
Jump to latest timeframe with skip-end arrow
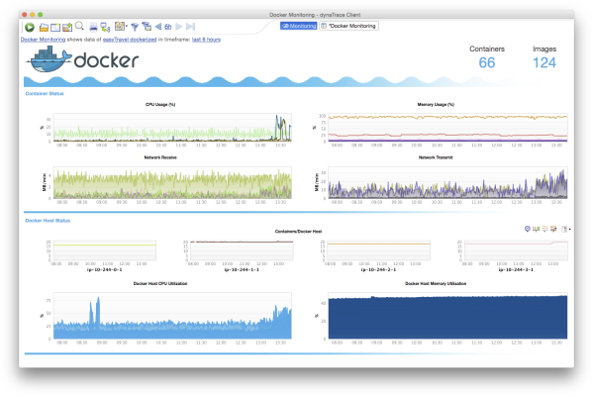pos(191,27)
